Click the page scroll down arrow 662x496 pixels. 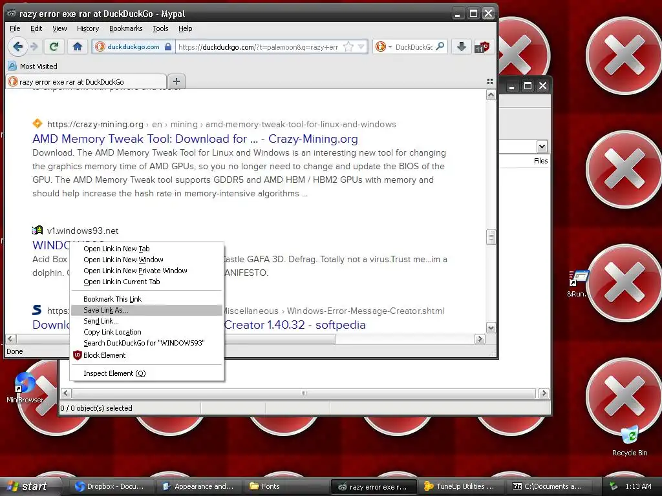pos(491,327)
